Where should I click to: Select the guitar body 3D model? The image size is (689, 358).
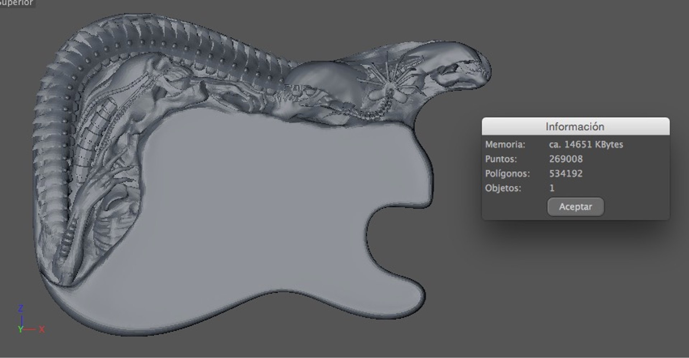(262, 175)
